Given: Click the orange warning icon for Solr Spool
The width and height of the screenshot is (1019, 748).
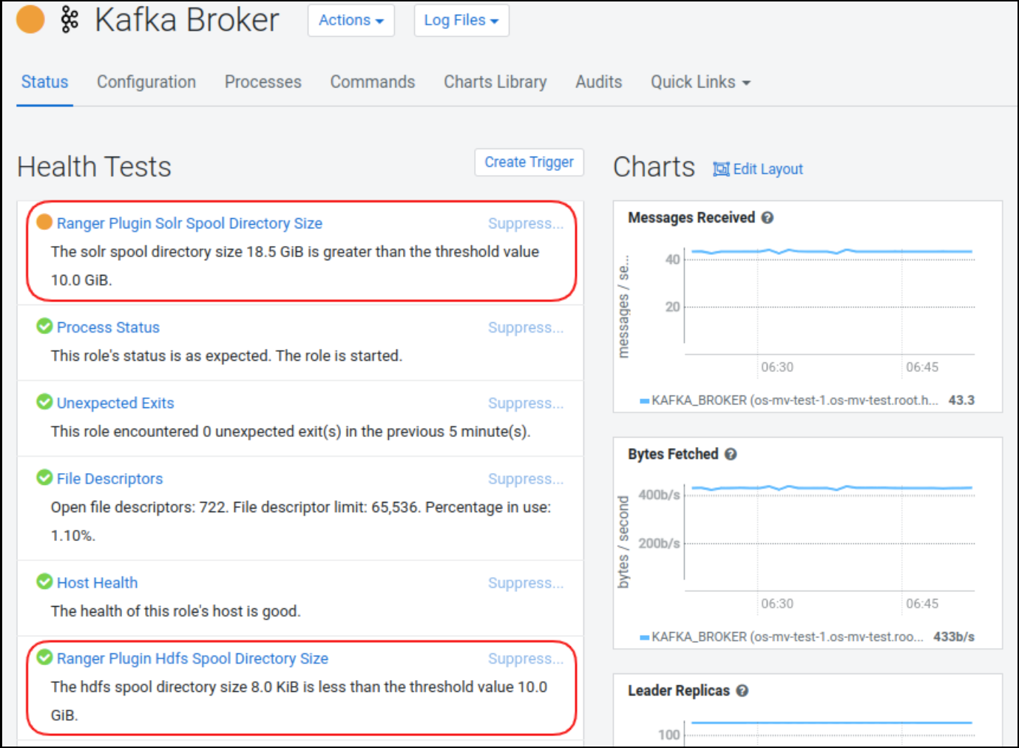Looking at the screenshot, I should coord(44,222).
